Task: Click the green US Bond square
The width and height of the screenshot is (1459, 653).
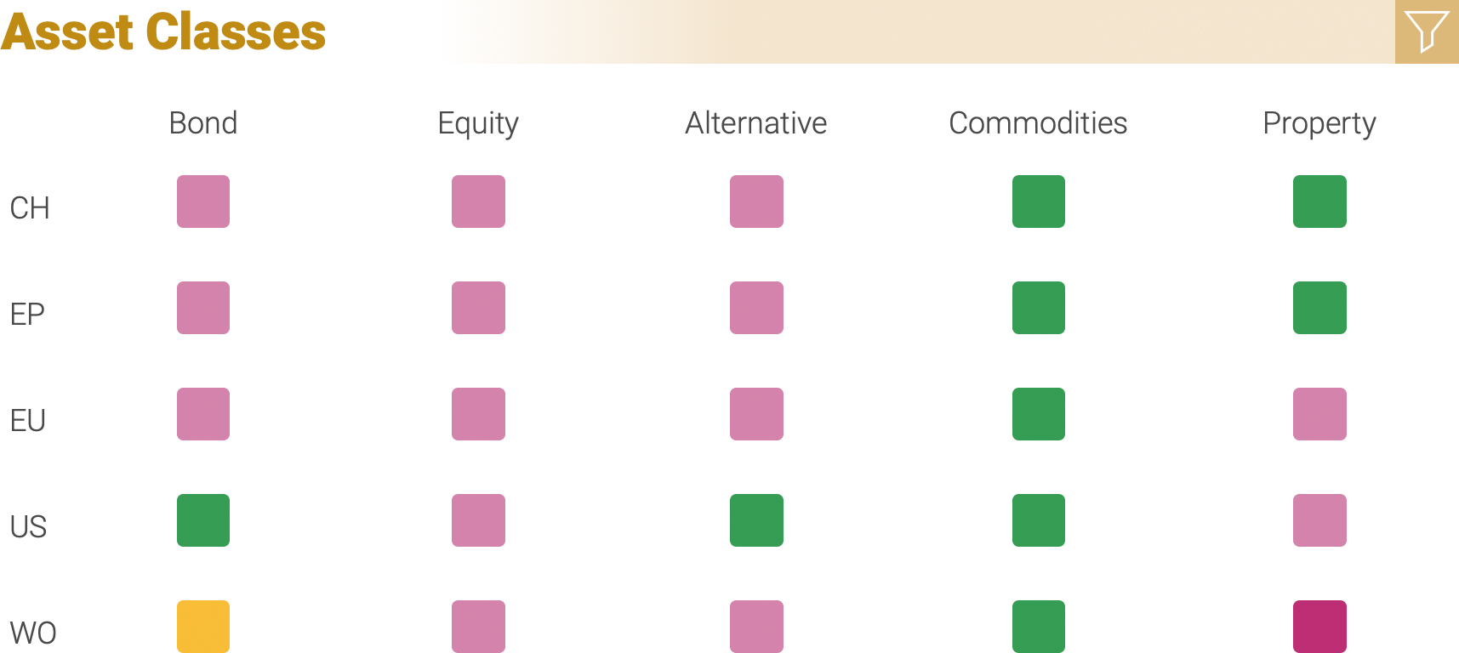Action: coord(203,520)
